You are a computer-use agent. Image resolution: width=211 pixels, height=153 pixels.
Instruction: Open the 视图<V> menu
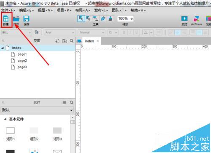coord(45,11)
